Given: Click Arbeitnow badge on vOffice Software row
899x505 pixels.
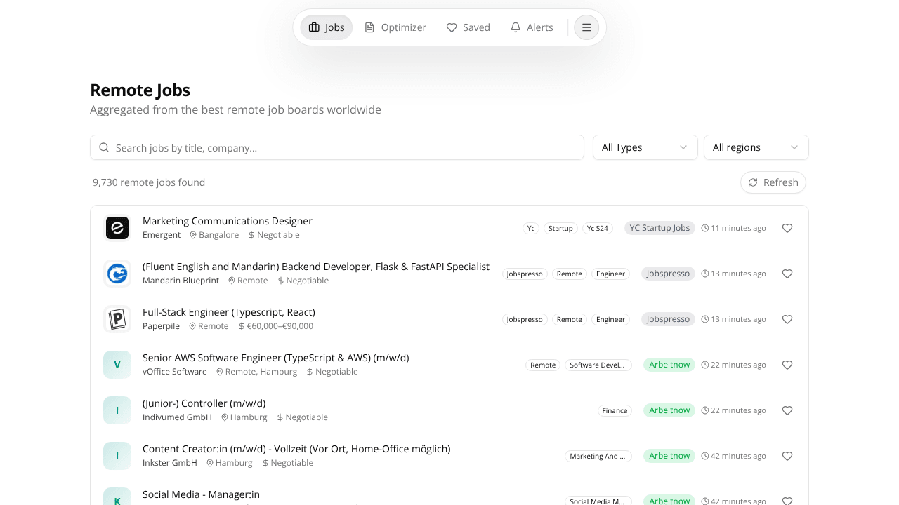Looking at the screenshot, I should 669,365.
